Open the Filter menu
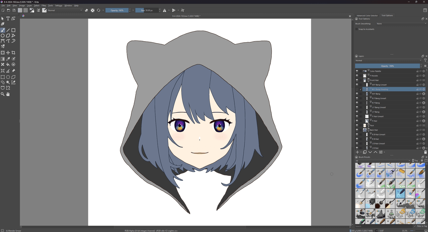 (x=44, y=6)
